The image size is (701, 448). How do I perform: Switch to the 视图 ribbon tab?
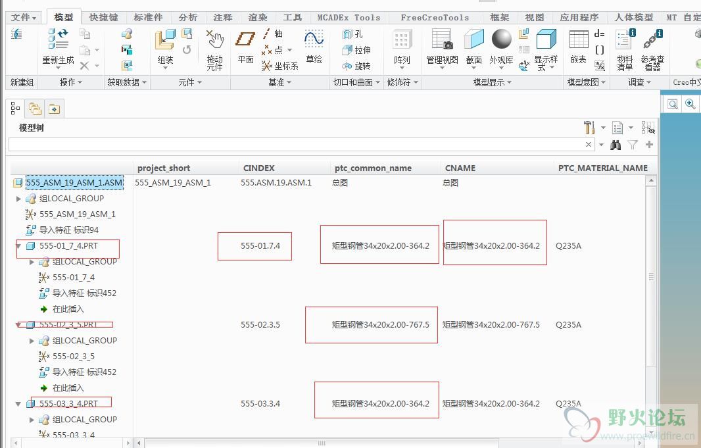point(535,18)
